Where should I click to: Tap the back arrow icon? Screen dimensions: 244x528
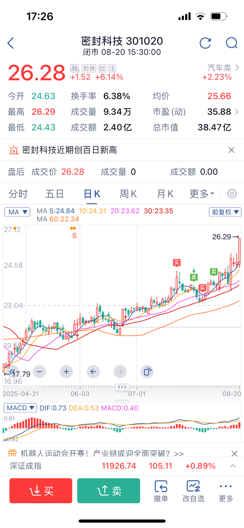11,43
